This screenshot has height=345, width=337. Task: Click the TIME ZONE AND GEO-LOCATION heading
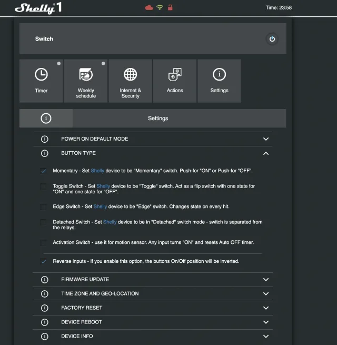tap(100, 294)
